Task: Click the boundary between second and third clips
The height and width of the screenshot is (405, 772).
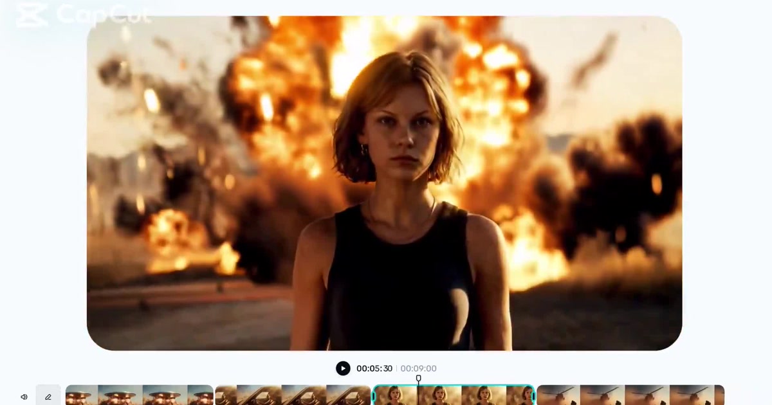Action: (x=372, y=395)
